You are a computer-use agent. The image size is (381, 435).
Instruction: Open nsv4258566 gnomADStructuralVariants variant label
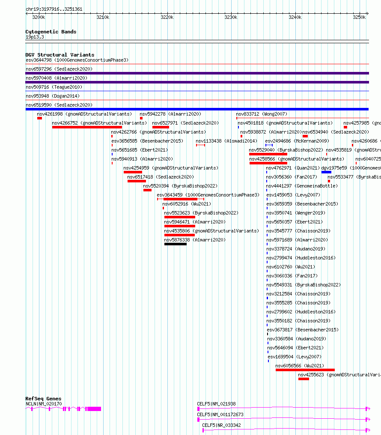(297, 159)
